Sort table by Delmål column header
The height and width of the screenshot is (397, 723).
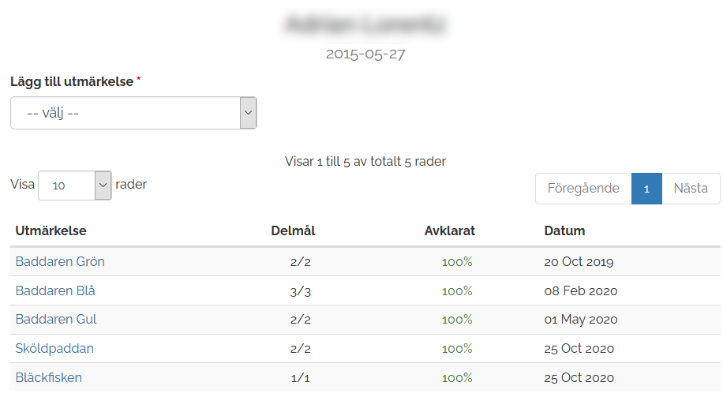click(294, 230)
